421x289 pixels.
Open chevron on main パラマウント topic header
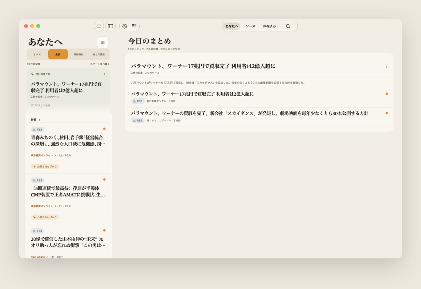click(387, 67)
